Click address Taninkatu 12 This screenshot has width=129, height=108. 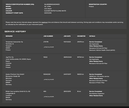click(10, 44)
